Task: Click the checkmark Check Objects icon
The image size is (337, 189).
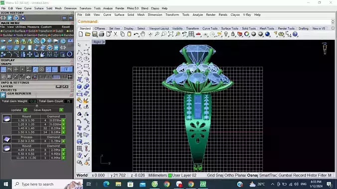Action: (86, 155)
